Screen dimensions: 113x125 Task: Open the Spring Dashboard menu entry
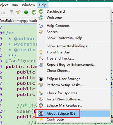pyautogui.click(x=56, y=11)
